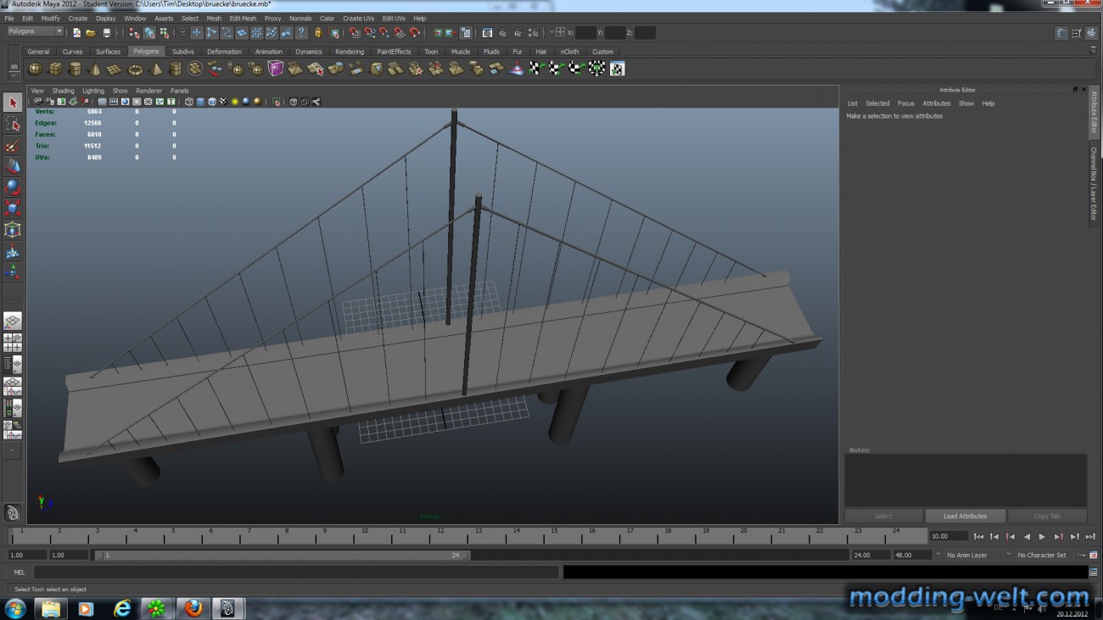Image resolution: width=1103 pixels, height=620 pixels.
Task: Open the Polygons menu set dropdown
Action: [36, 31]
